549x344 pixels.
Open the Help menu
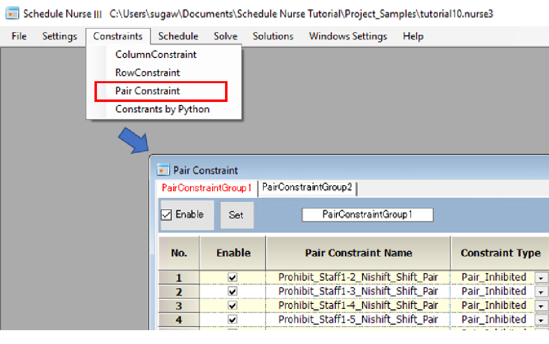point(413,37)
